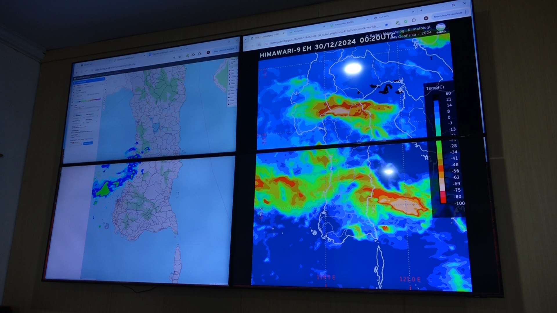Add a new tab in the Himawari browser window
The image size is (557, 313).
(x=421, y=10)
